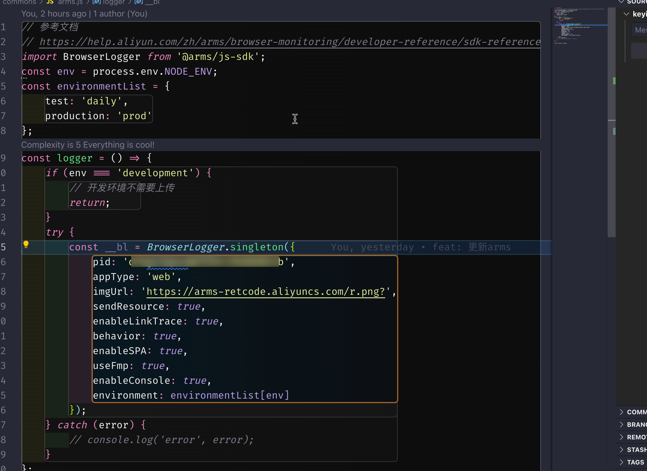Viewport: 647px width, 471px height.
Task: Click the logger symbol icon in breadcrumb
Action: [96, 2]
